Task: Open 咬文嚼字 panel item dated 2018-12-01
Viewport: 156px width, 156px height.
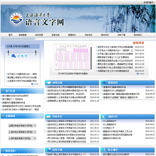Action: [x=116, y=154]
